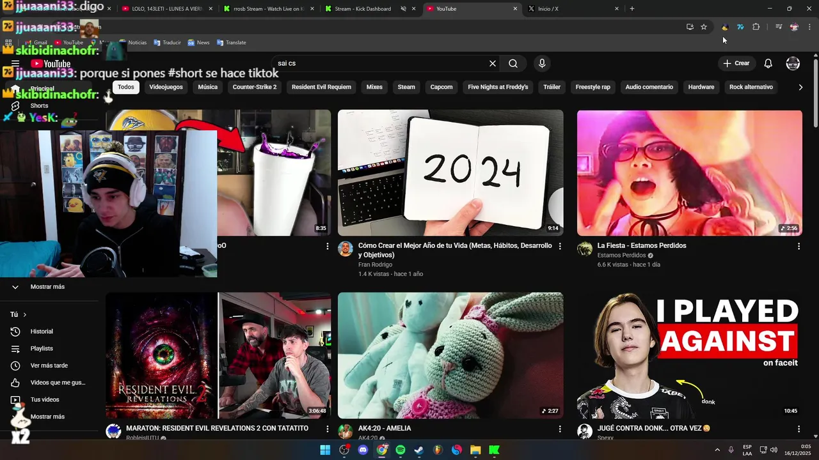Click the Crear button

pyautogui.click(x=736, y=63)
